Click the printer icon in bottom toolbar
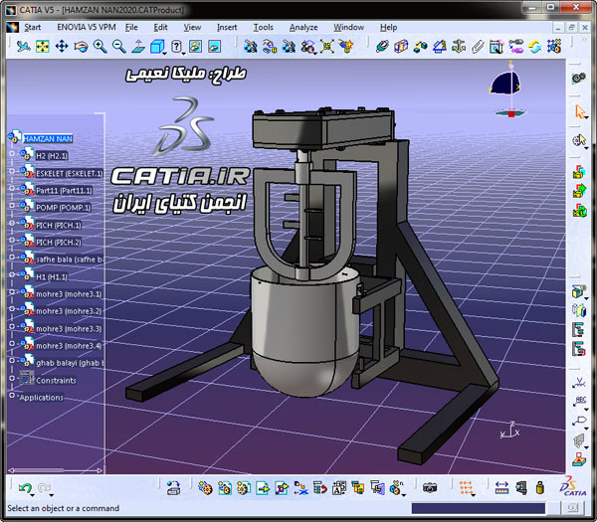 pos(173,488)
